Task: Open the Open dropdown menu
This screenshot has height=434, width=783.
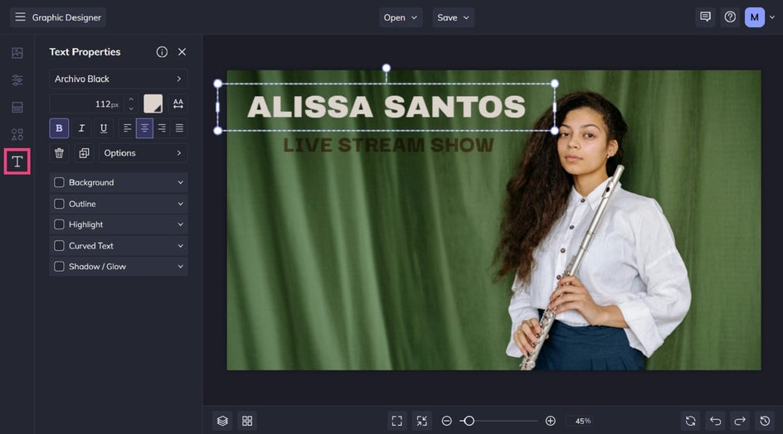Action: coord(401,17)
